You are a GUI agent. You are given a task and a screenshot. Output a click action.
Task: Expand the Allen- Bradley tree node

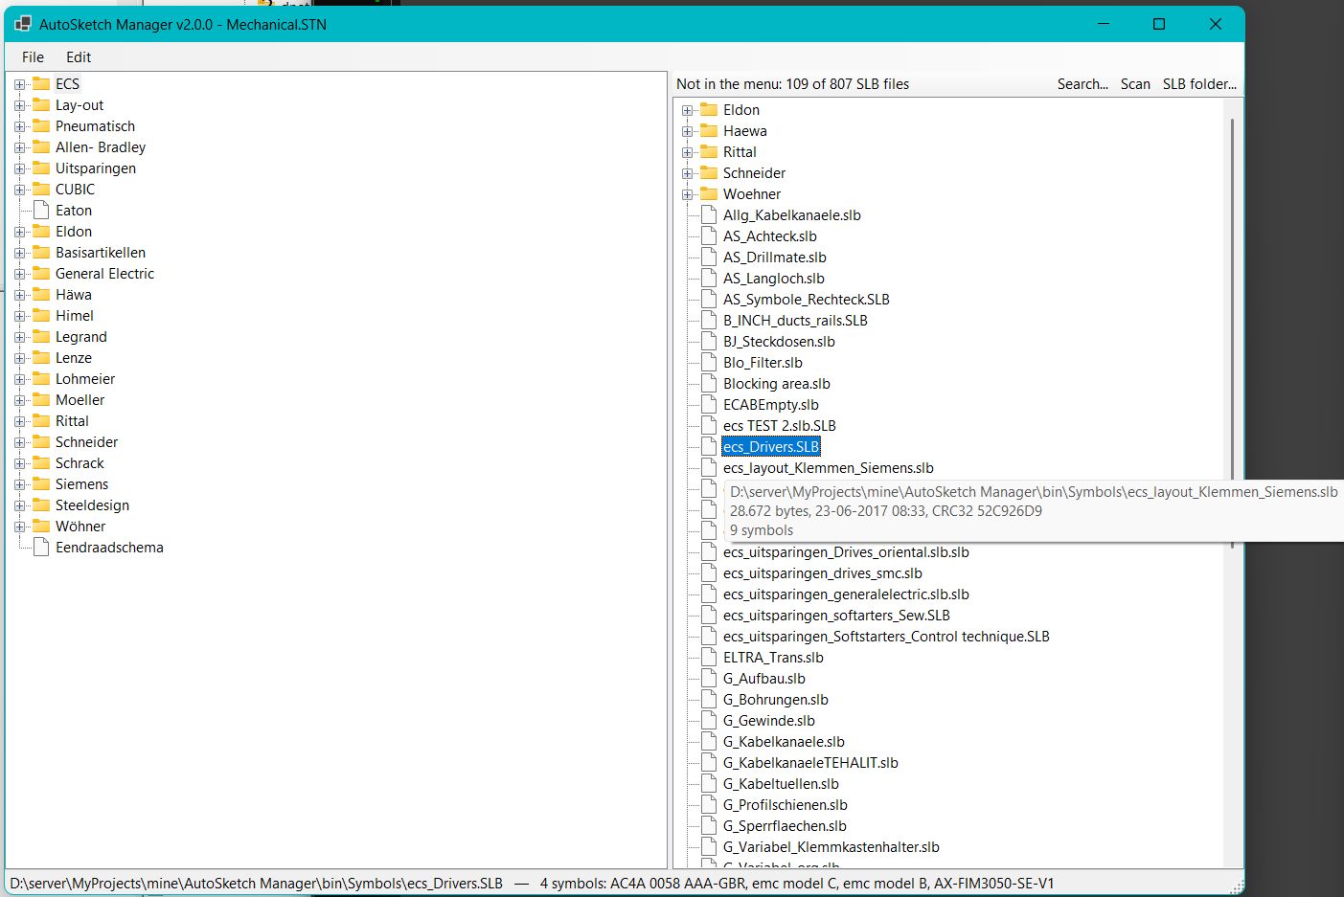(x=20, y=147)
